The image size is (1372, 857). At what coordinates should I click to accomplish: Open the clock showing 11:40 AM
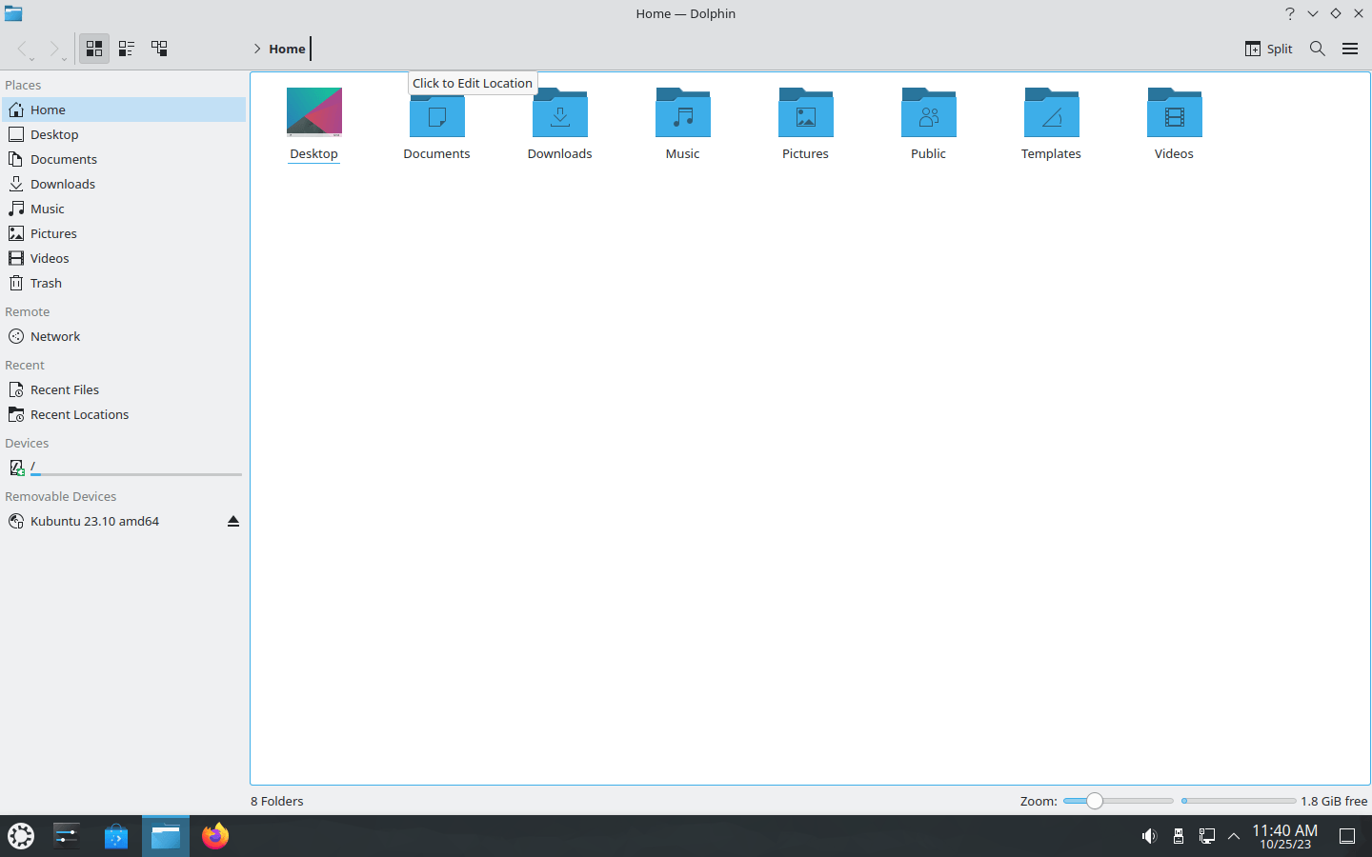(1285, 836)
